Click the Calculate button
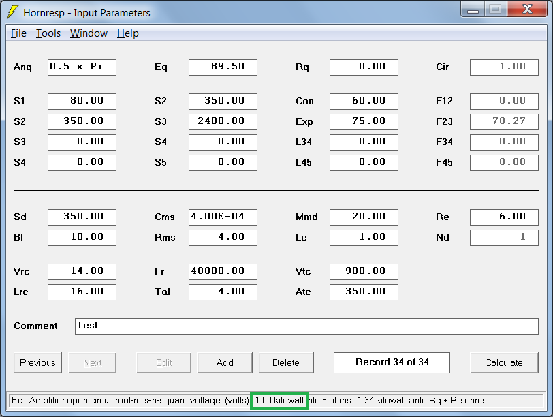553x417 pixels. click(x=504, y=362)
